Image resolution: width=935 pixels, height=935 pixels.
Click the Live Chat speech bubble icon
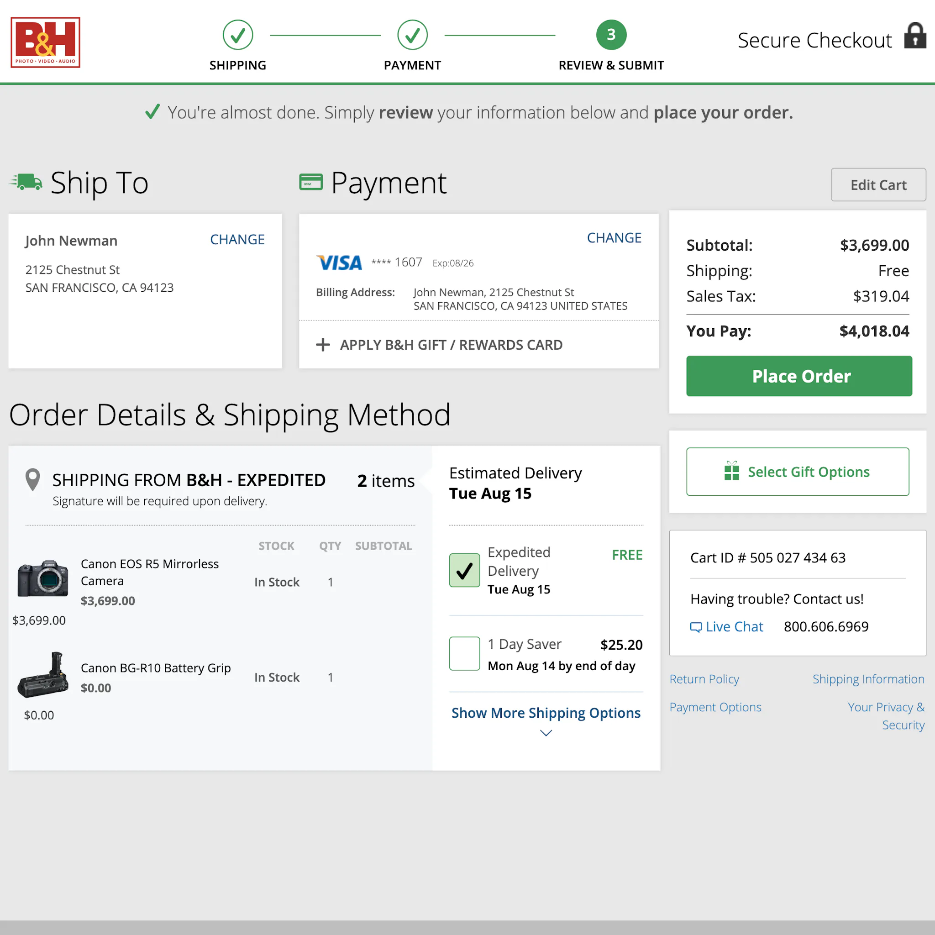click(x=695, y=627)
